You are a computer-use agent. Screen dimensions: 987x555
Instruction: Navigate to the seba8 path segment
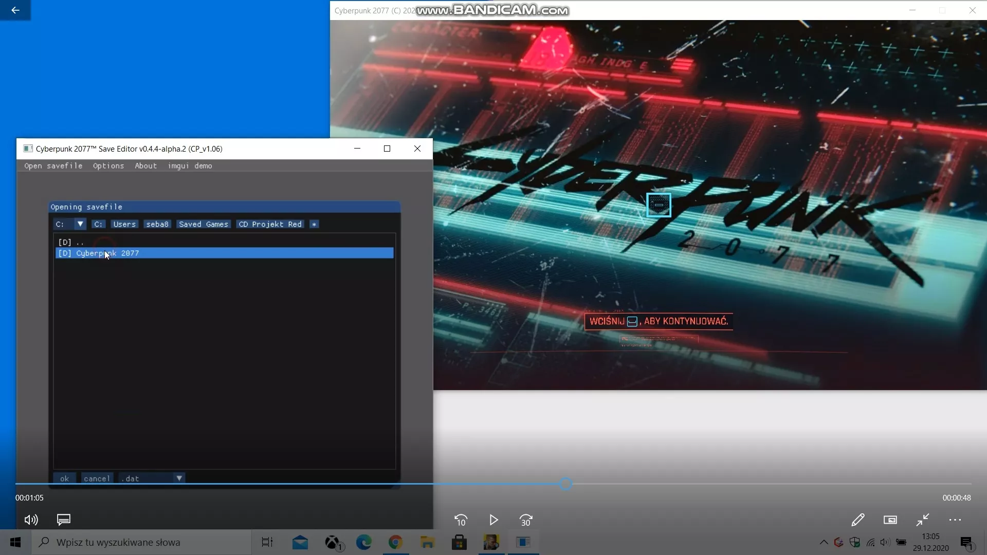coord(157,224)
